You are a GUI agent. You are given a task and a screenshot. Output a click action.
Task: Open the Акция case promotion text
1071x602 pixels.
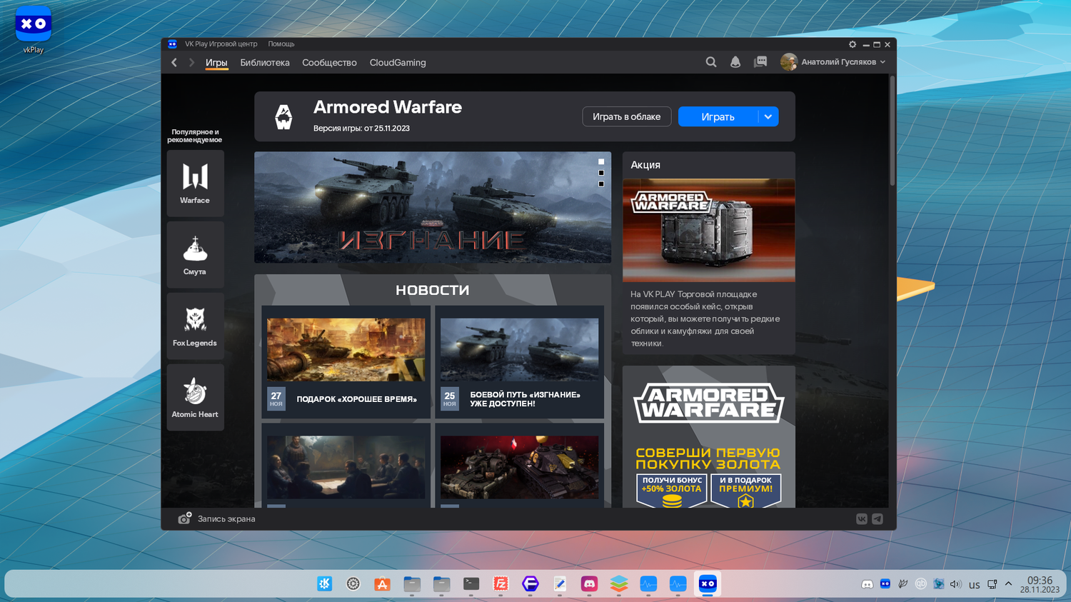click(x=705, y=318)
